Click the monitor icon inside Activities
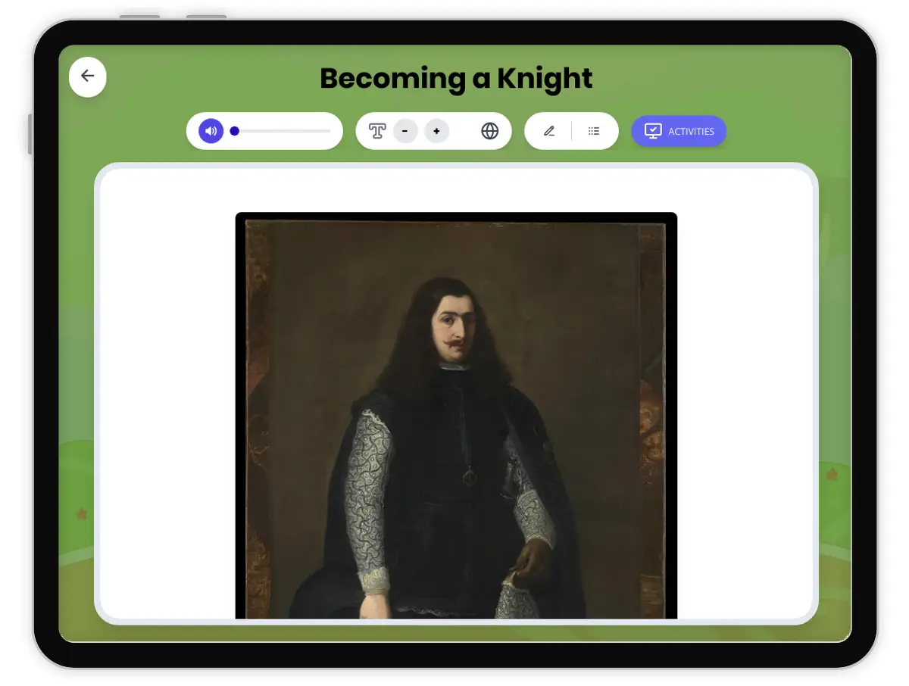Image resolution: width=909 pixels, height=686 pixels. coord(653,131)
